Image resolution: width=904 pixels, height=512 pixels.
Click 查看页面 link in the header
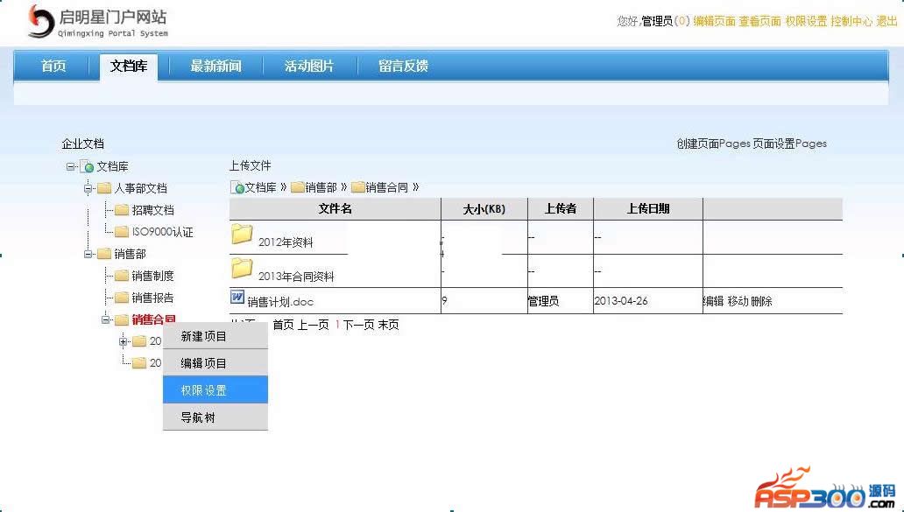759,21
